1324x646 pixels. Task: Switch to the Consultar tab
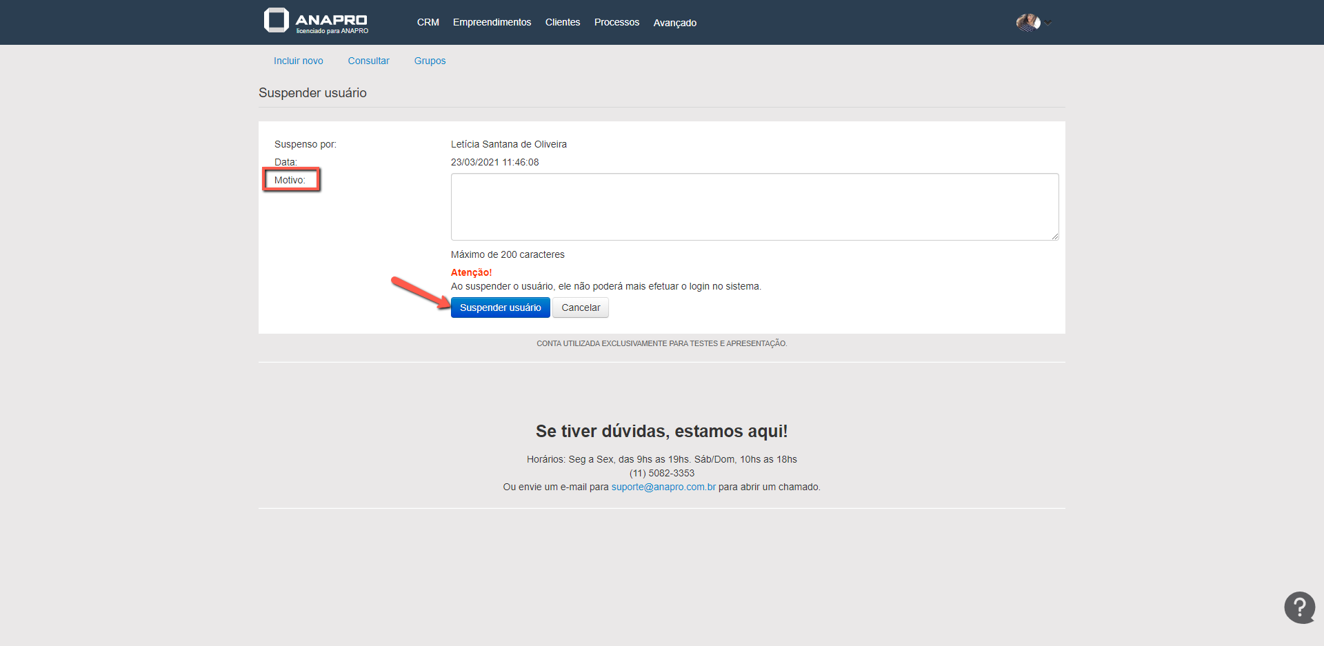[x=368, y=61]
